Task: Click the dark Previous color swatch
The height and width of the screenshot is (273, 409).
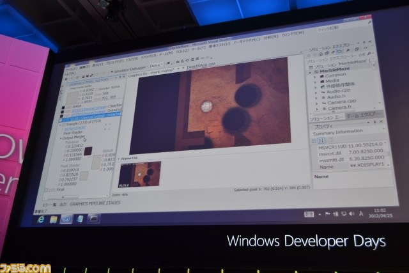Action: point(88,151)
